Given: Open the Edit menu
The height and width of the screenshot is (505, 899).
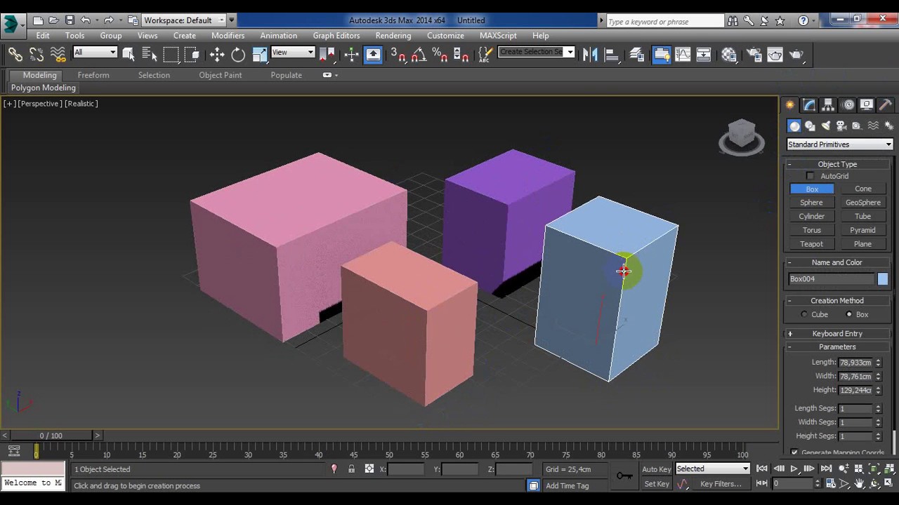Looking at the screenshot, I should pos(43,36).
